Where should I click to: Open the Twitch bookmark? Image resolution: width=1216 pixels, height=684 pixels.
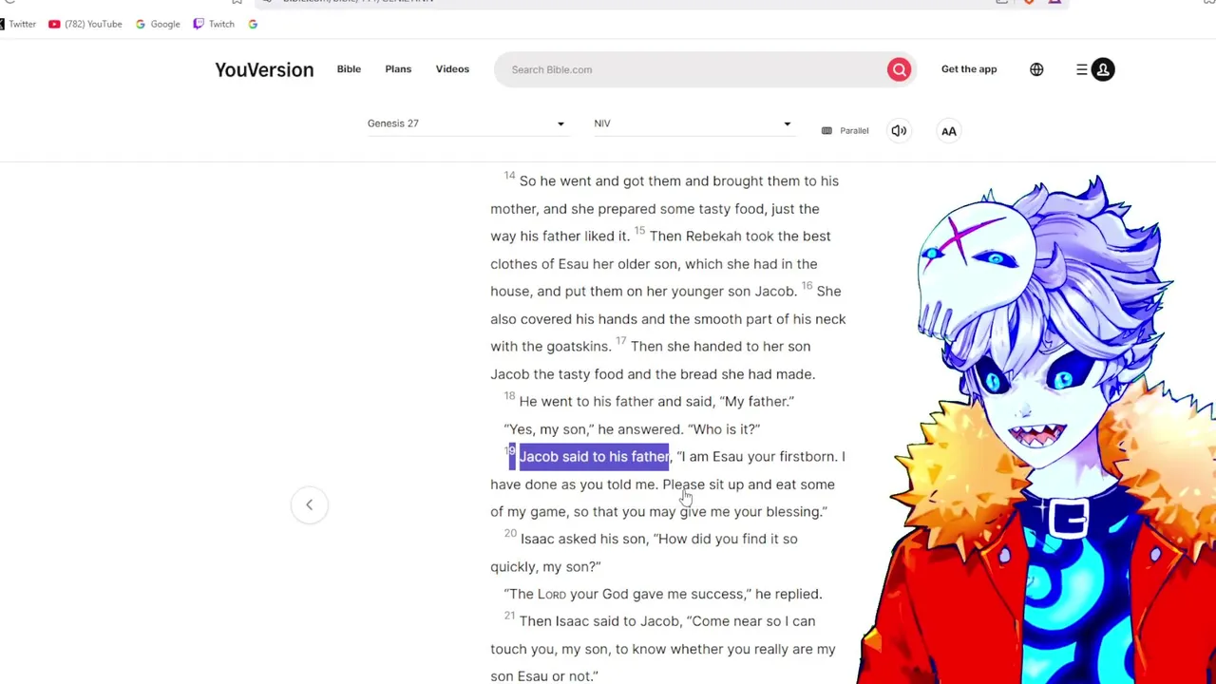coord(214,24)
